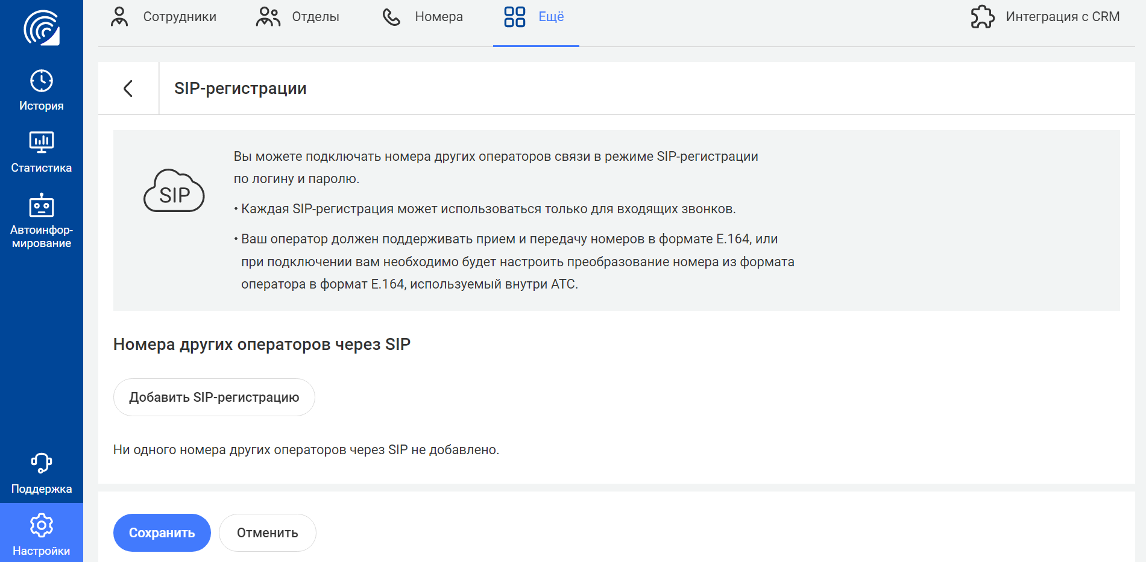
Task: Open Поддержка headset icon
Action: 41,463
